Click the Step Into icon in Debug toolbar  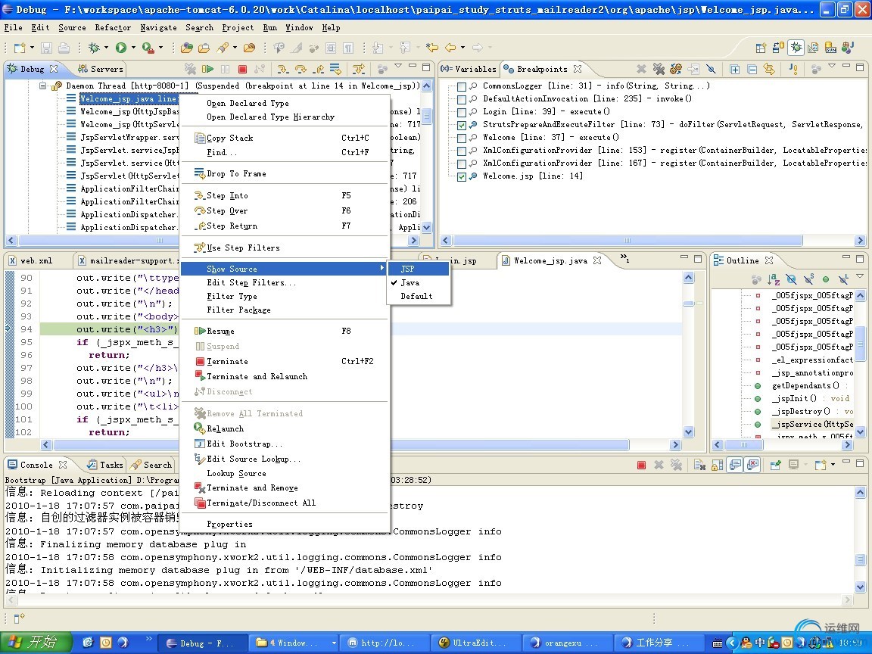coord(282,69)
